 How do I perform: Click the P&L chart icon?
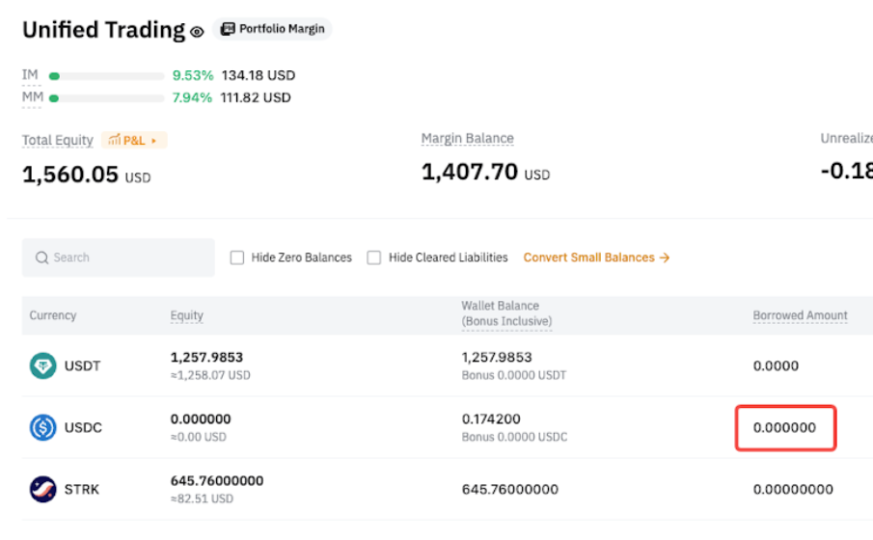114,141
